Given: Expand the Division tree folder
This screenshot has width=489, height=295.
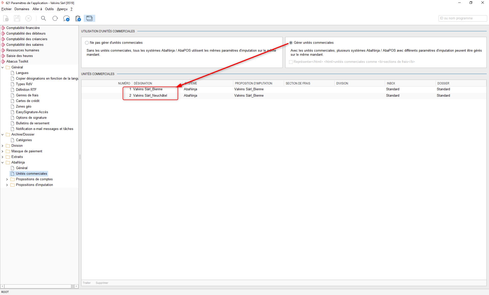Looking at the screenshot, I should [3, 146].
